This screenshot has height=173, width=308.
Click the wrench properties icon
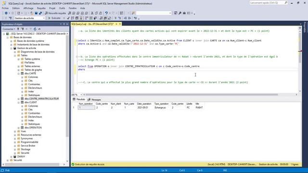(180, 13)
